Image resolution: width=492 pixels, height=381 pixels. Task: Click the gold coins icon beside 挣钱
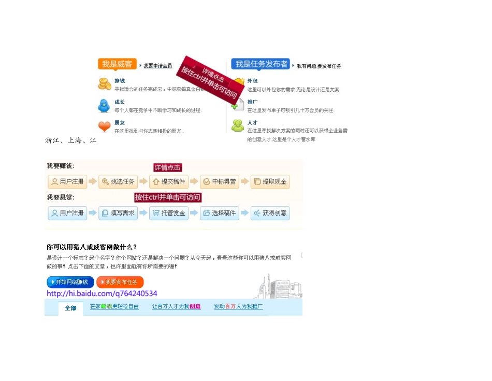tap(105, 84)
